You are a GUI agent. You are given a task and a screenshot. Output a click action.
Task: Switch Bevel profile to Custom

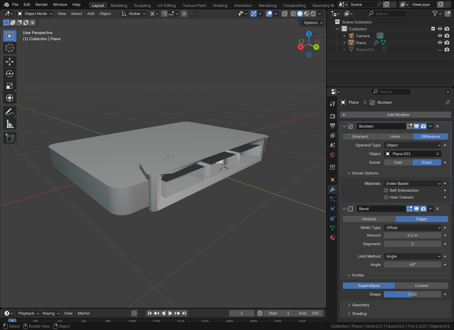(422, 286)
